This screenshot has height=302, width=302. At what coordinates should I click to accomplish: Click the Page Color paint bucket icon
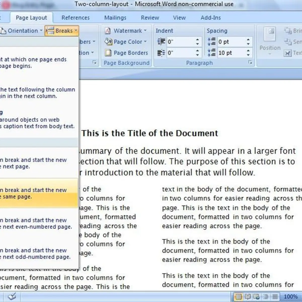pos(108,42)
